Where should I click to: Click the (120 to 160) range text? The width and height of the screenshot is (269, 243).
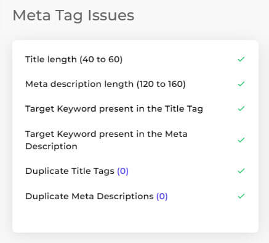click(161, 84)
